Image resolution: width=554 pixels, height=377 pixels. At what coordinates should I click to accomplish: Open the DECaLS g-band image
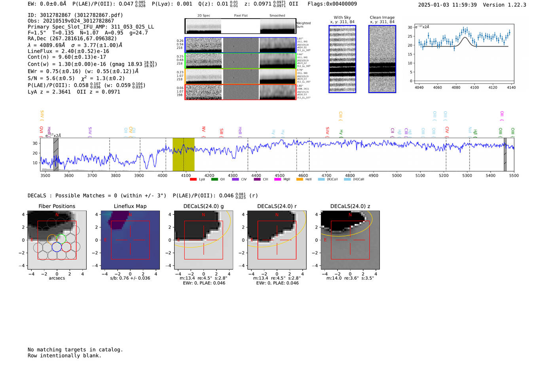coord(203,240)
